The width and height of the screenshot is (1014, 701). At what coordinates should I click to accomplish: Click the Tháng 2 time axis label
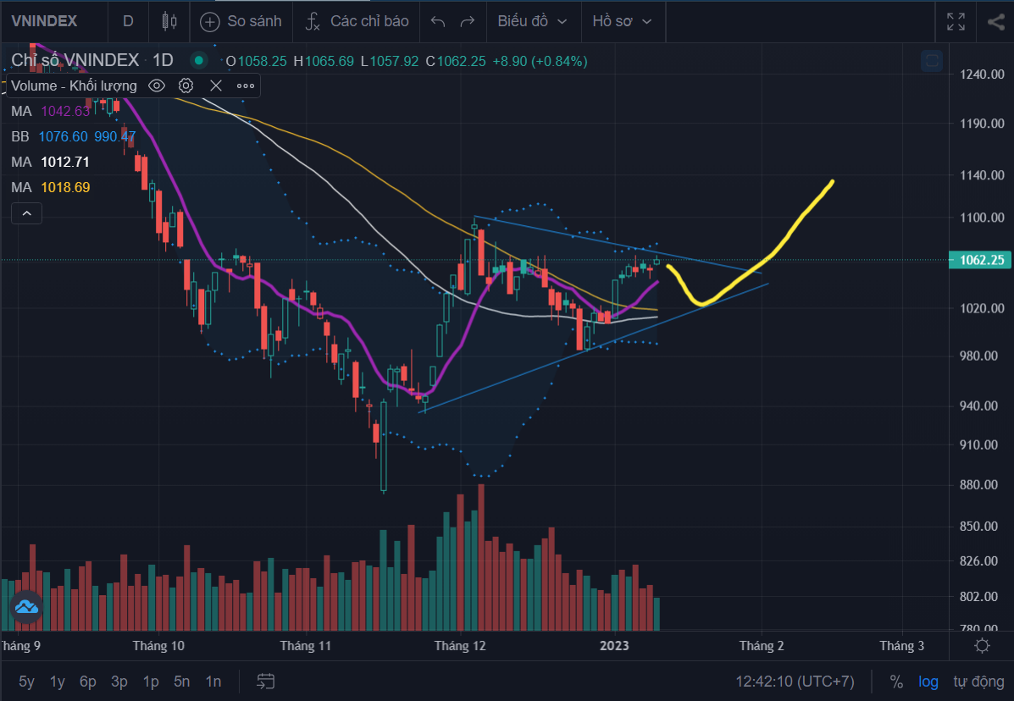(x=762, y=645)
